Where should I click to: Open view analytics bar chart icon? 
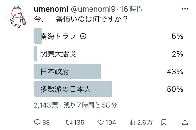point(132,122)
